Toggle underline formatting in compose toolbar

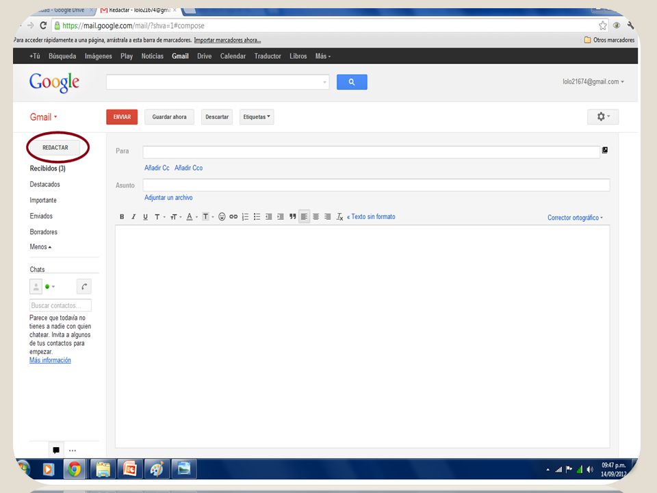point(145,217)
